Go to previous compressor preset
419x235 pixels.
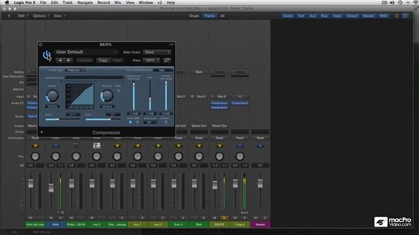click(x=60, y=61)
